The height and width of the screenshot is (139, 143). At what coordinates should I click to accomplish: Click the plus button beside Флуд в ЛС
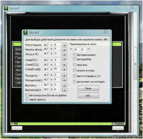coord(64,54)
